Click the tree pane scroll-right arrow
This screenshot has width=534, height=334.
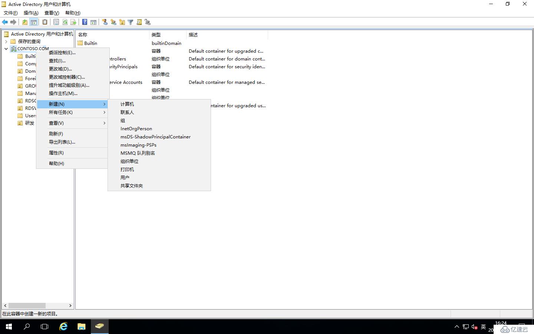tap(70, 306)
